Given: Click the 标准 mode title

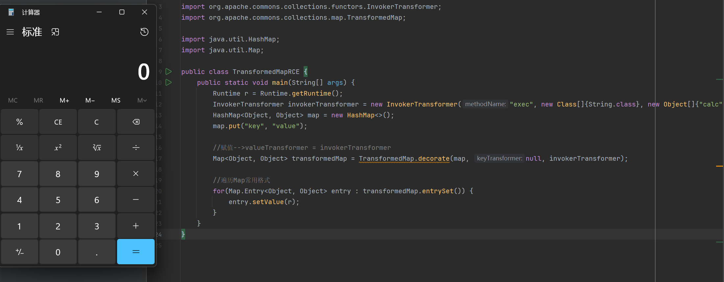Looking at the screenshot, I should [32, 32].
